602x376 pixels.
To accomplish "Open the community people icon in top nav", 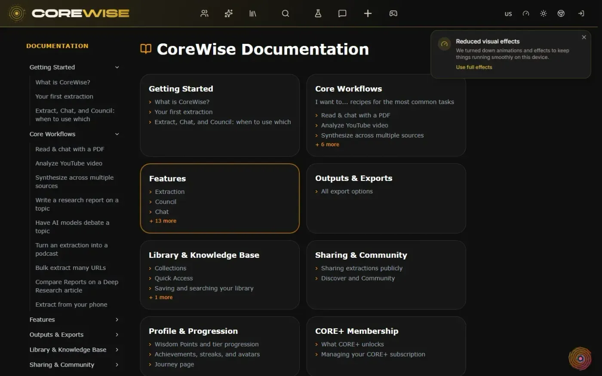I will [205, 13].
